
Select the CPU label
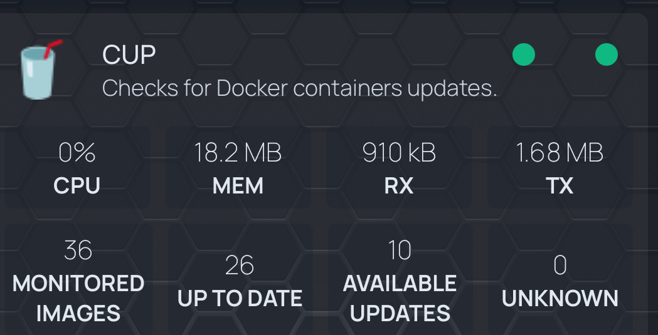77,185
